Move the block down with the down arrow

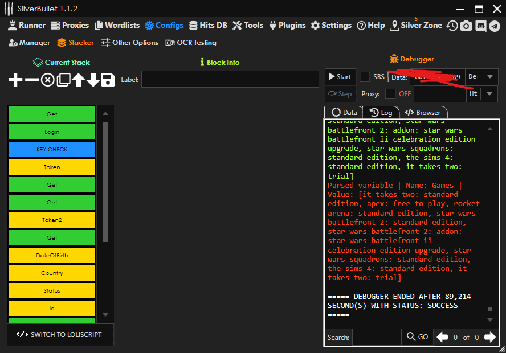point(93,80)
